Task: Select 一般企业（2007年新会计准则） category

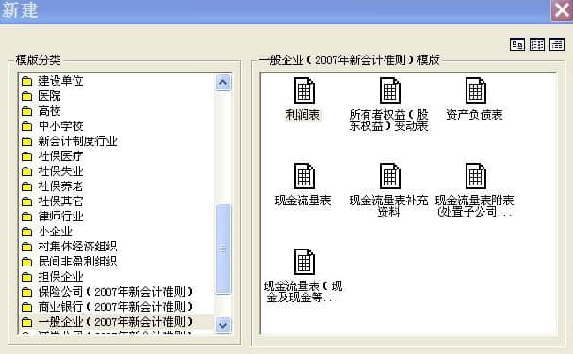Action: (116, 322)
